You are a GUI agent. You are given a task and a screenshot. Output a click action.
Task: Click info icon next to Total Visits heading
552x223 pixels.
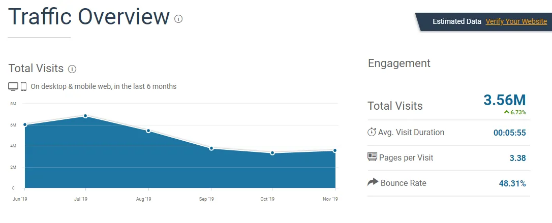(x=72, y=69)
